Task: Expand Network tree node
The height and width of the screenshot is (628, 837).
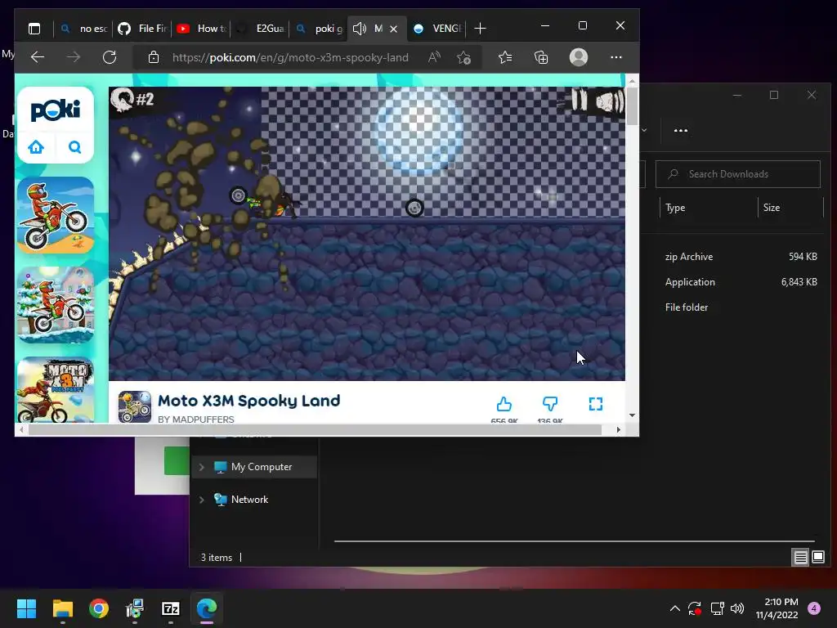Action: coord(202,500)
